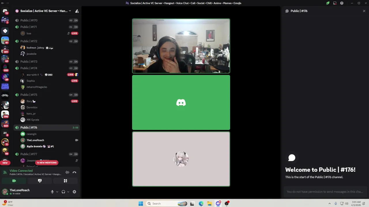Go back using the titlebar arrow
The image size is (369, 207).
pyautogui.click(x=2, y=3)
